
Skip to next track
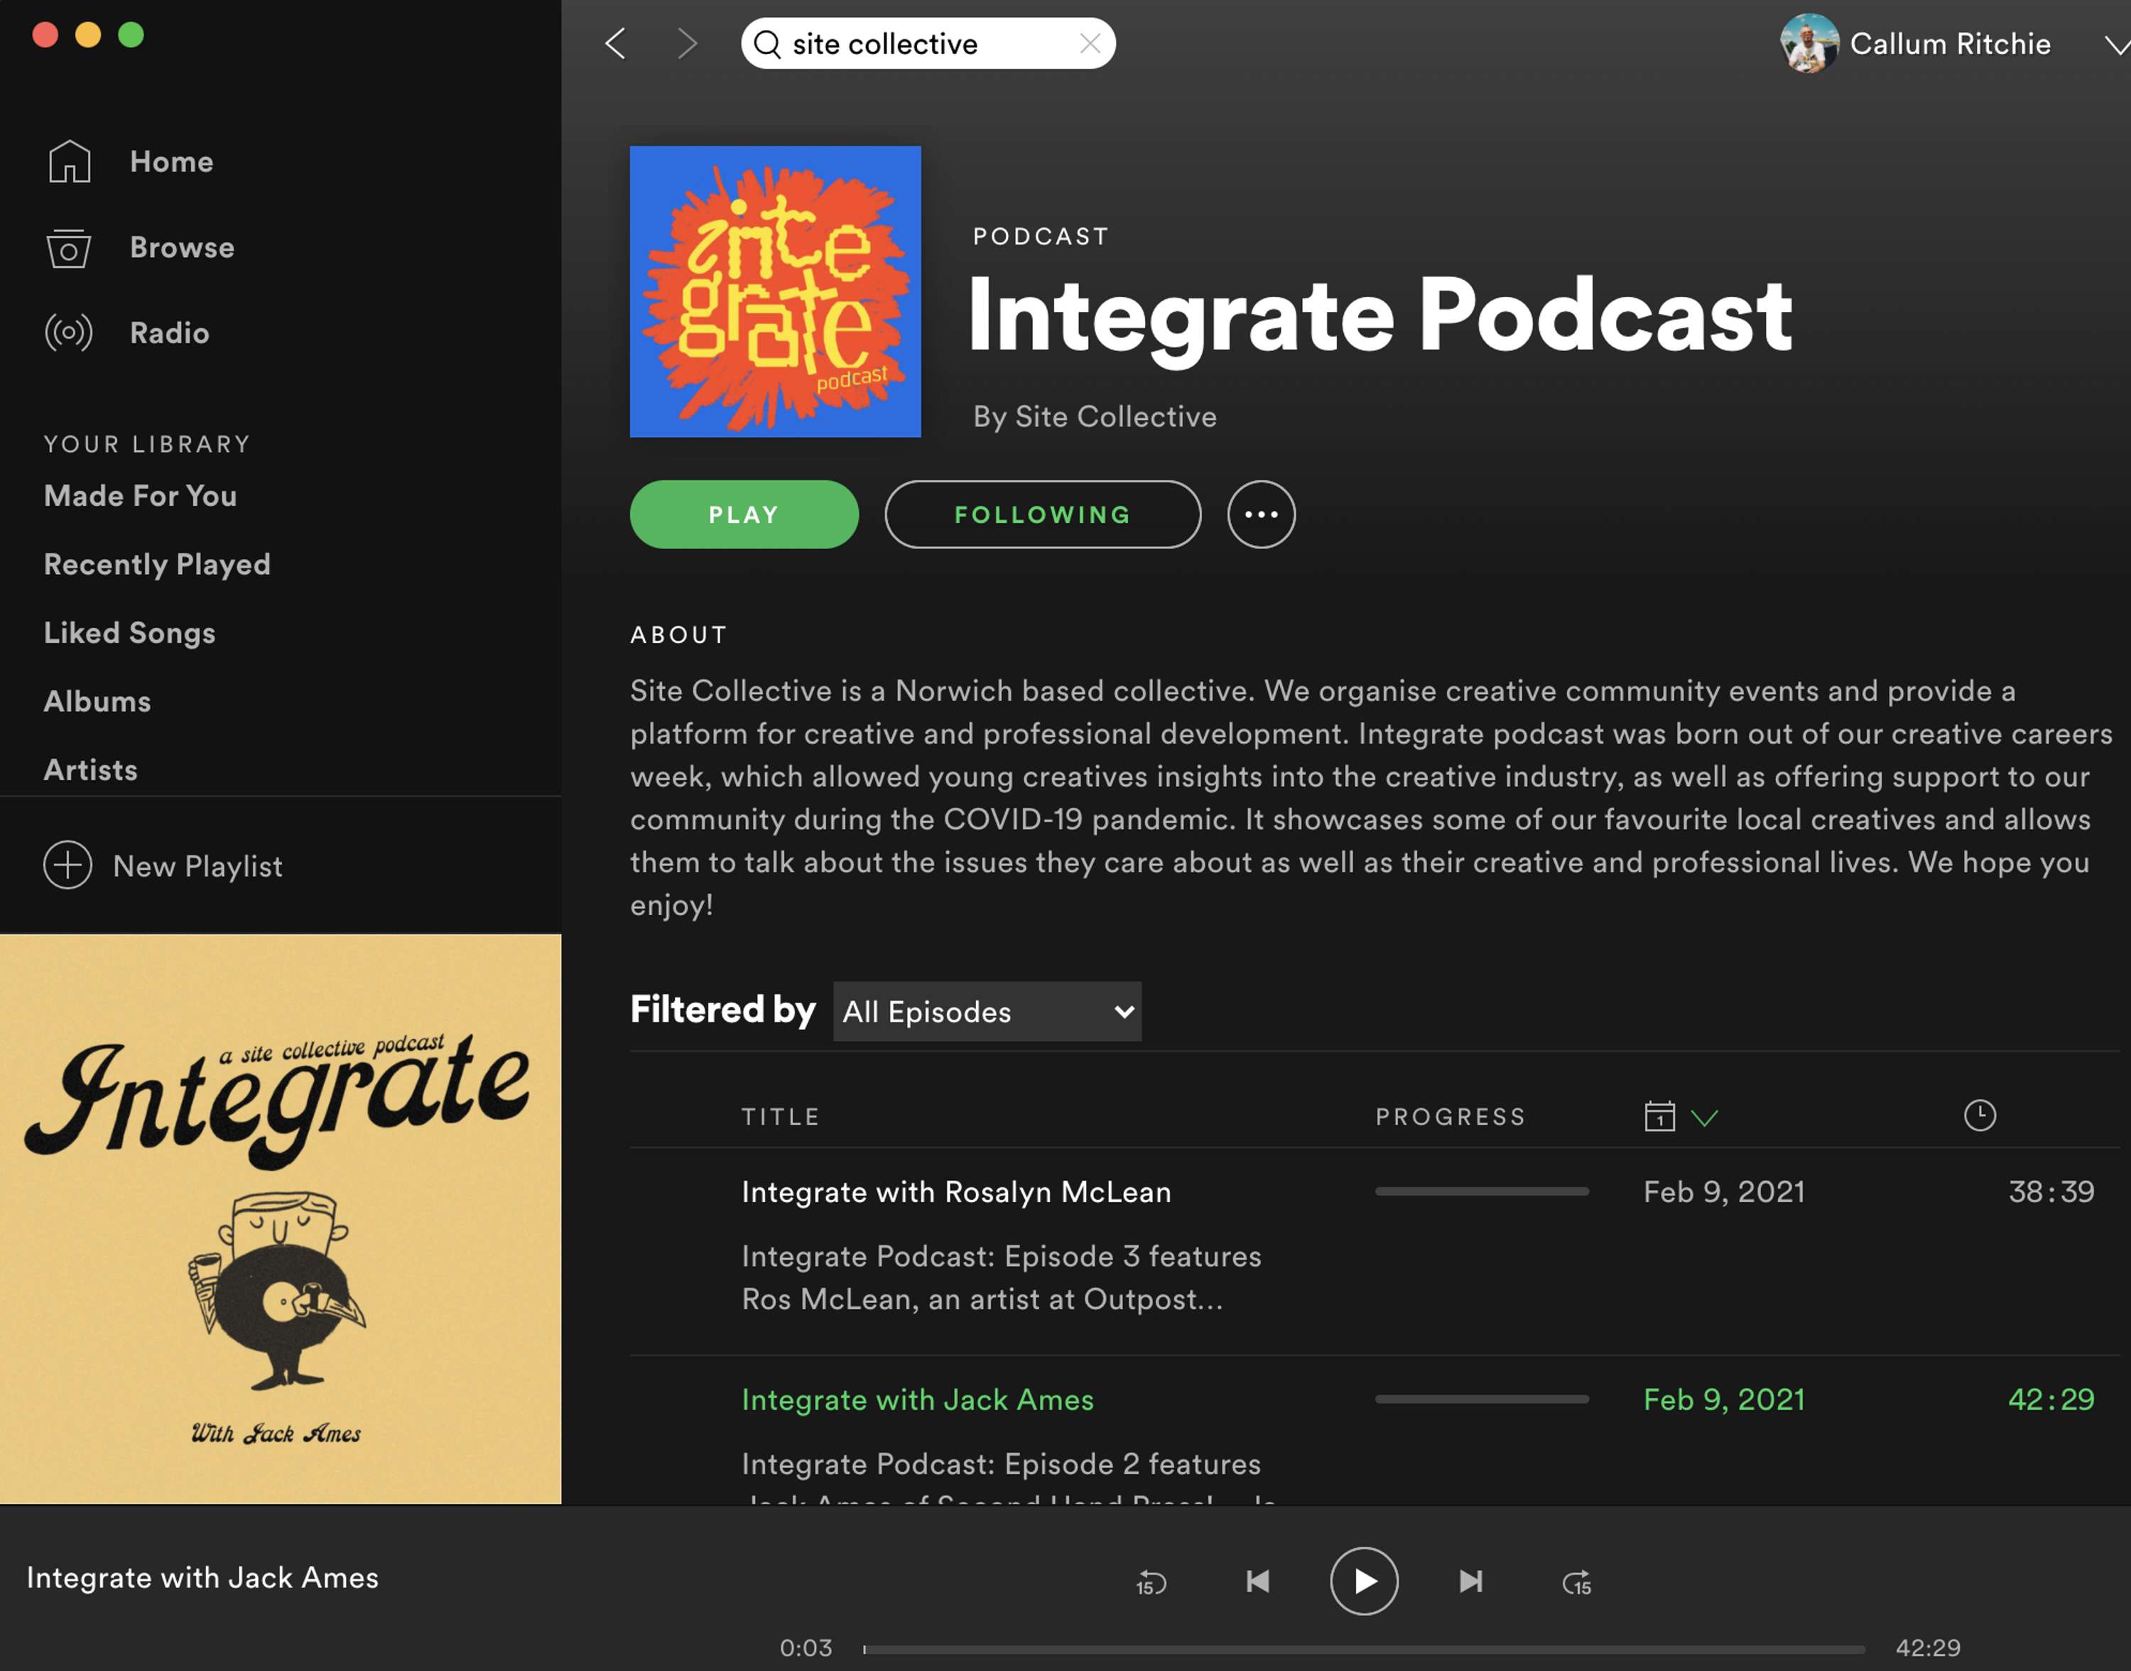tap(1470, 1581)
